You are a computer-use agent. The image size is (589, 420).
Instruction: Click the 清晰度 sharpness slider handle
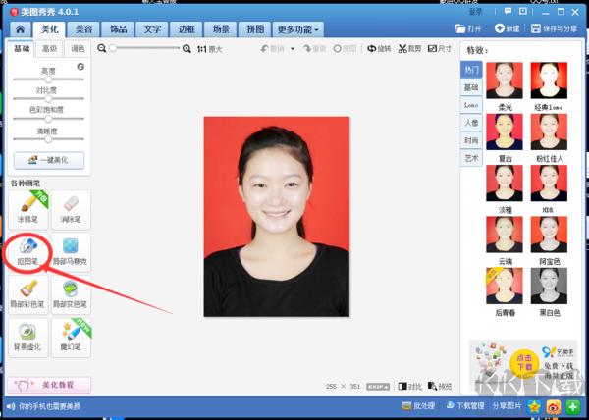48,139
